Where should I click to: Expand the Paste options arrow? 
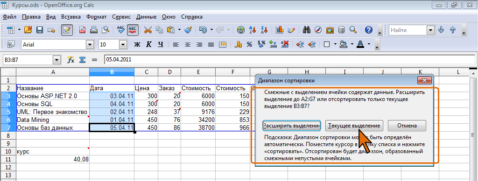click(x=179, y=30)
